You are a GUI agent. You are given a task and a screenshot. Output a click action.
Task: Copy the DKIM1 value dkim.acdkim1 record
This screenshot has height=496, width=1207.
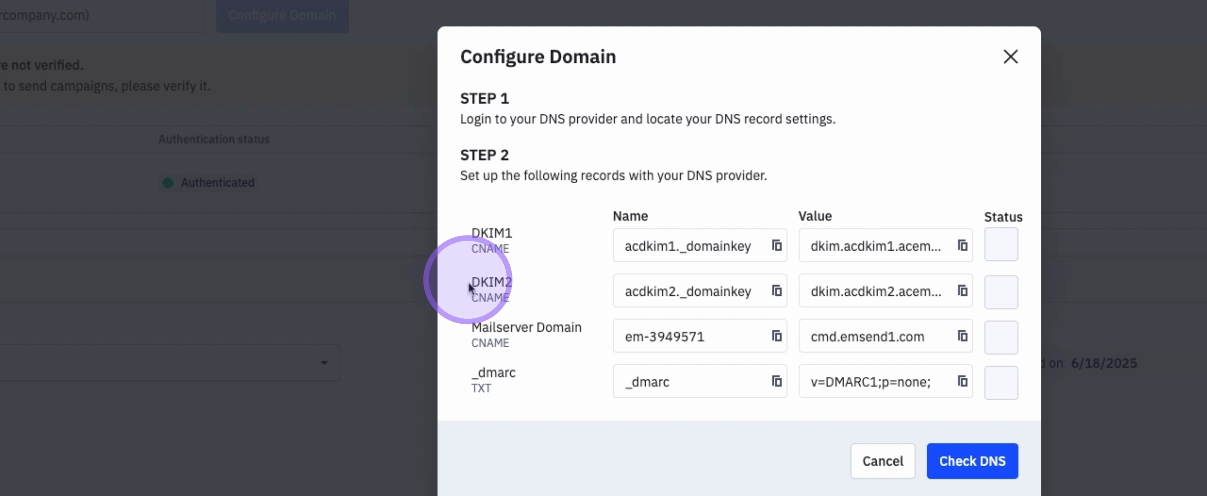962,245
